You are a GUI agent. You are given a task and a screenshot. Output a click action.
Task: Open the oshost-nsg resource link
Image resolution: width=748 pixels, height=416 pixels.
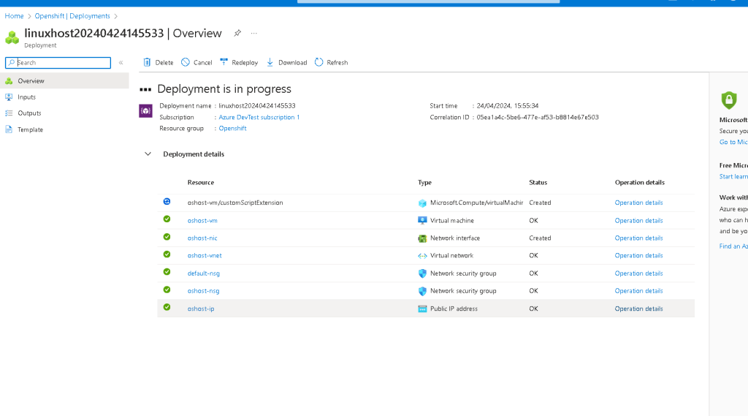(x=203, y=291)
